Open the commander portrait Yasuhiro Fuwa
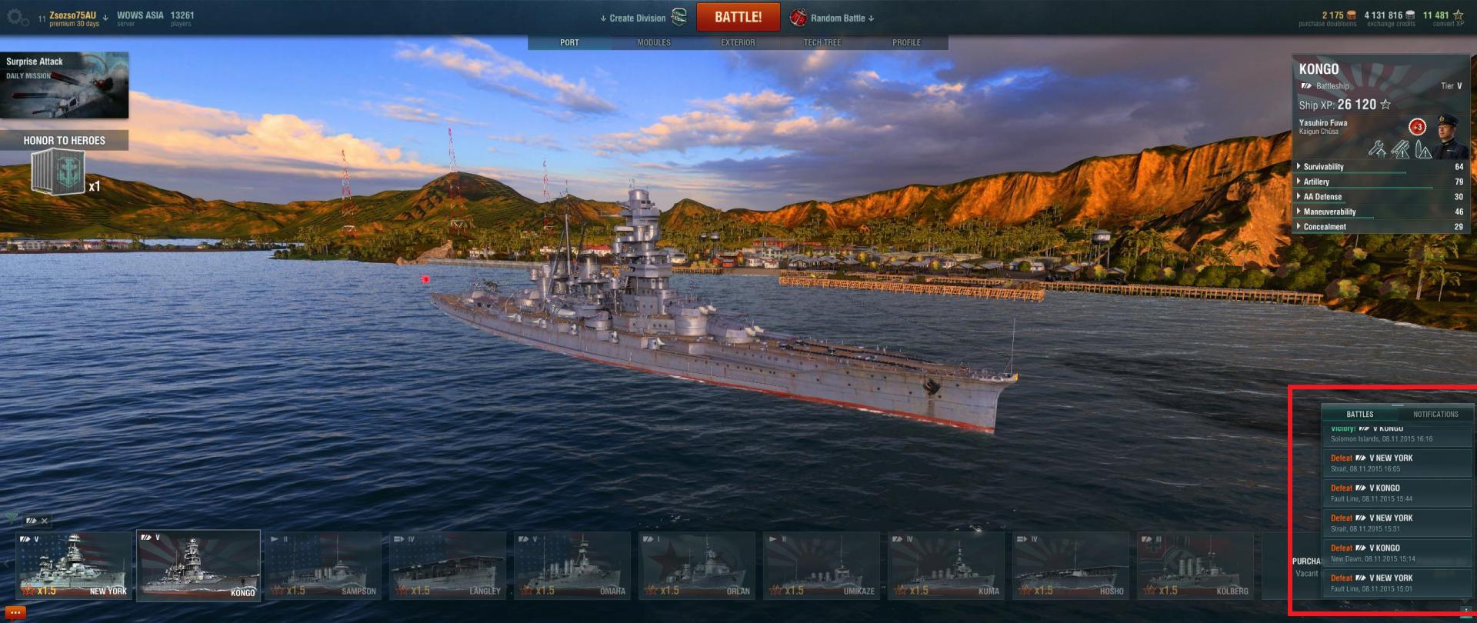Viewport: 1477px width, 623px height. [x=1450, y=136]
